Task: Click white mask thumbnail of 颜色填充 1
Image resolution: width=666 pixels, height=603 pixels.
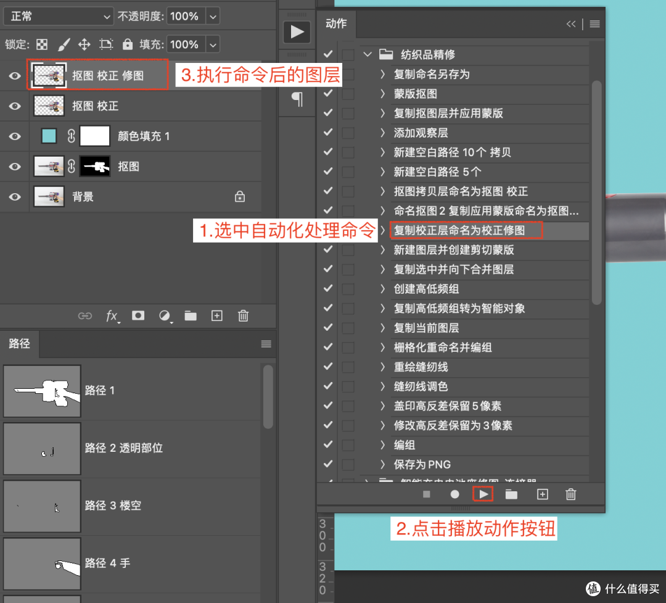Action: 95,136
